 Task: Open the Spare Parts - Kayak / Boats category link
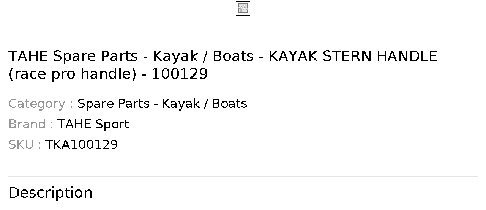coord(162,104)
